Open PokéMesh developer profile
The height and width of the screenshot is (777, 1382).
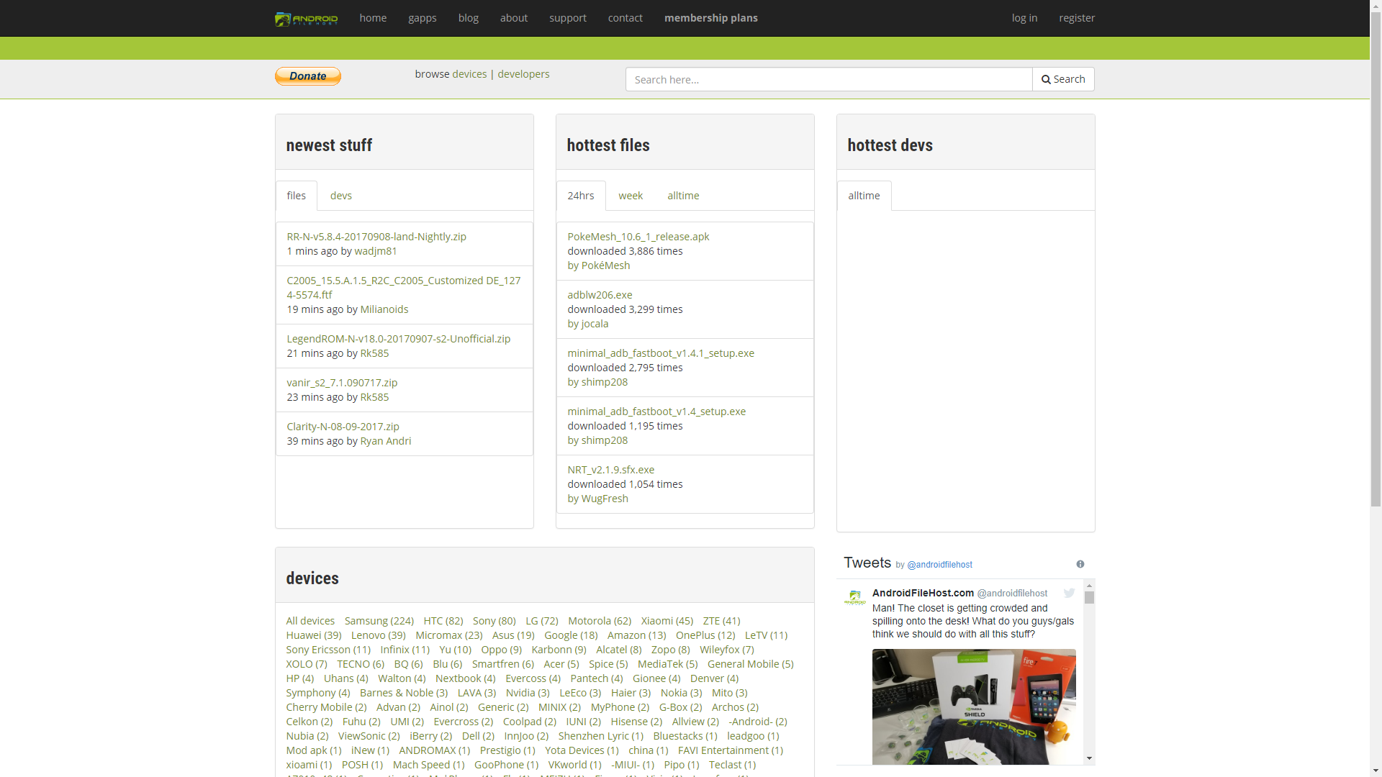pyautogui.click(x=605, y=265)
